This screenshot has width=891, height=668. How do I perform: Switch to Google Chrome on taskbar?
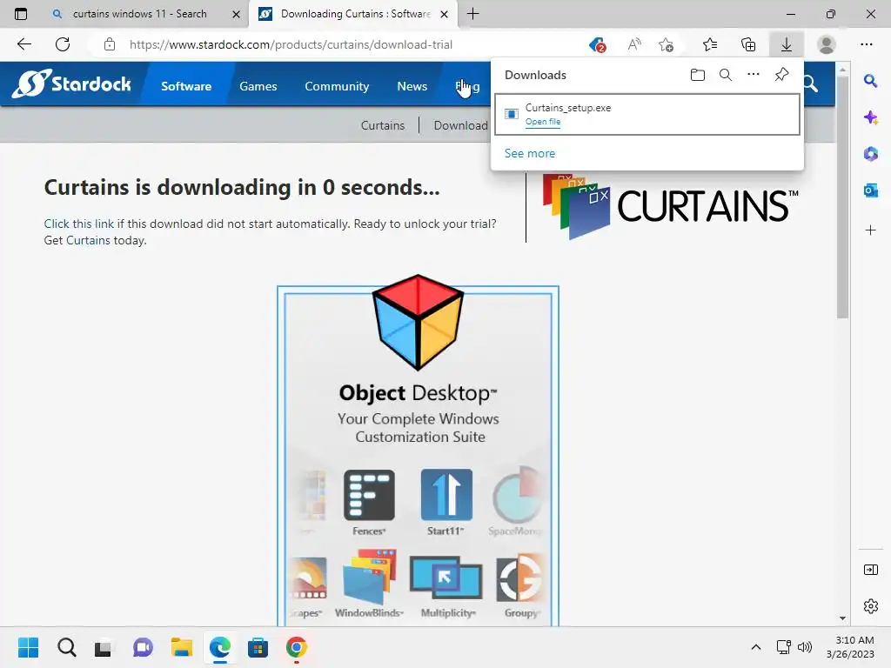(x=297, y=647)
